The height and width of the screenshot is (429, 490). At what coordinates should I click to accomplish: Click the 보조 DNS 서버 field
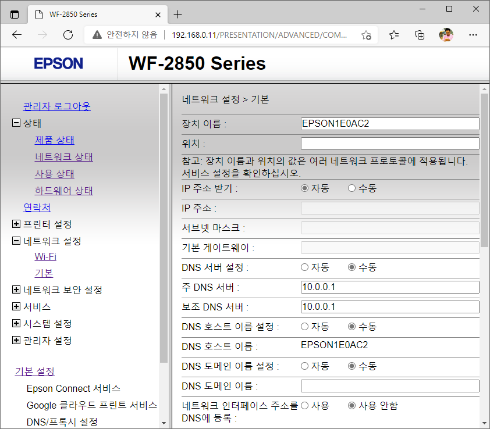tap(390, 307)
